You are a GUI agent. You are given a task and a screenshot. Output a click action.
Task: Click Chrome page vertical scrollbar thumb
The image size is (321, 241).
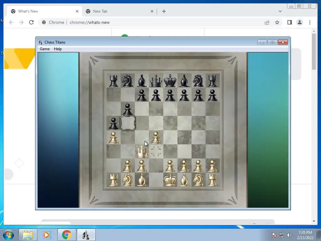tap(314, 51)
